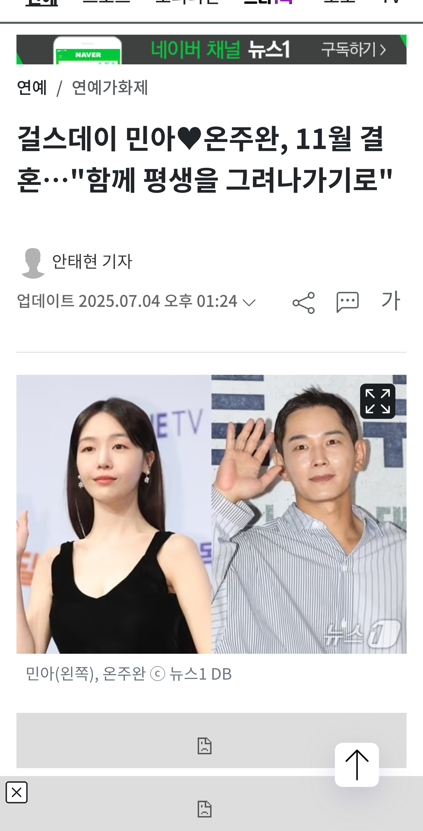
Task: Open reporter 안태현 기자 page
Action: [x=92, y=261]
